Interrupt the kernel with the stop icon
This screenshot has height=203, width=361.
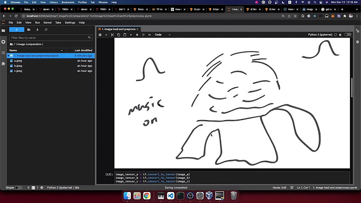[137, 35]
